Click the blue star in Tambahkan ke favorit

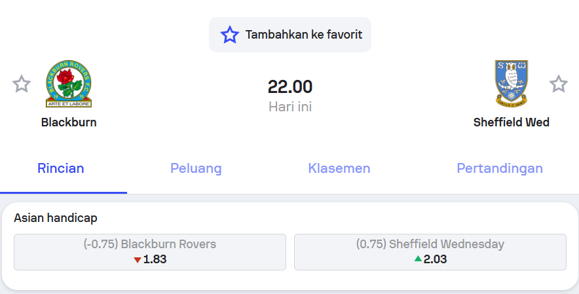coord(230,35)
